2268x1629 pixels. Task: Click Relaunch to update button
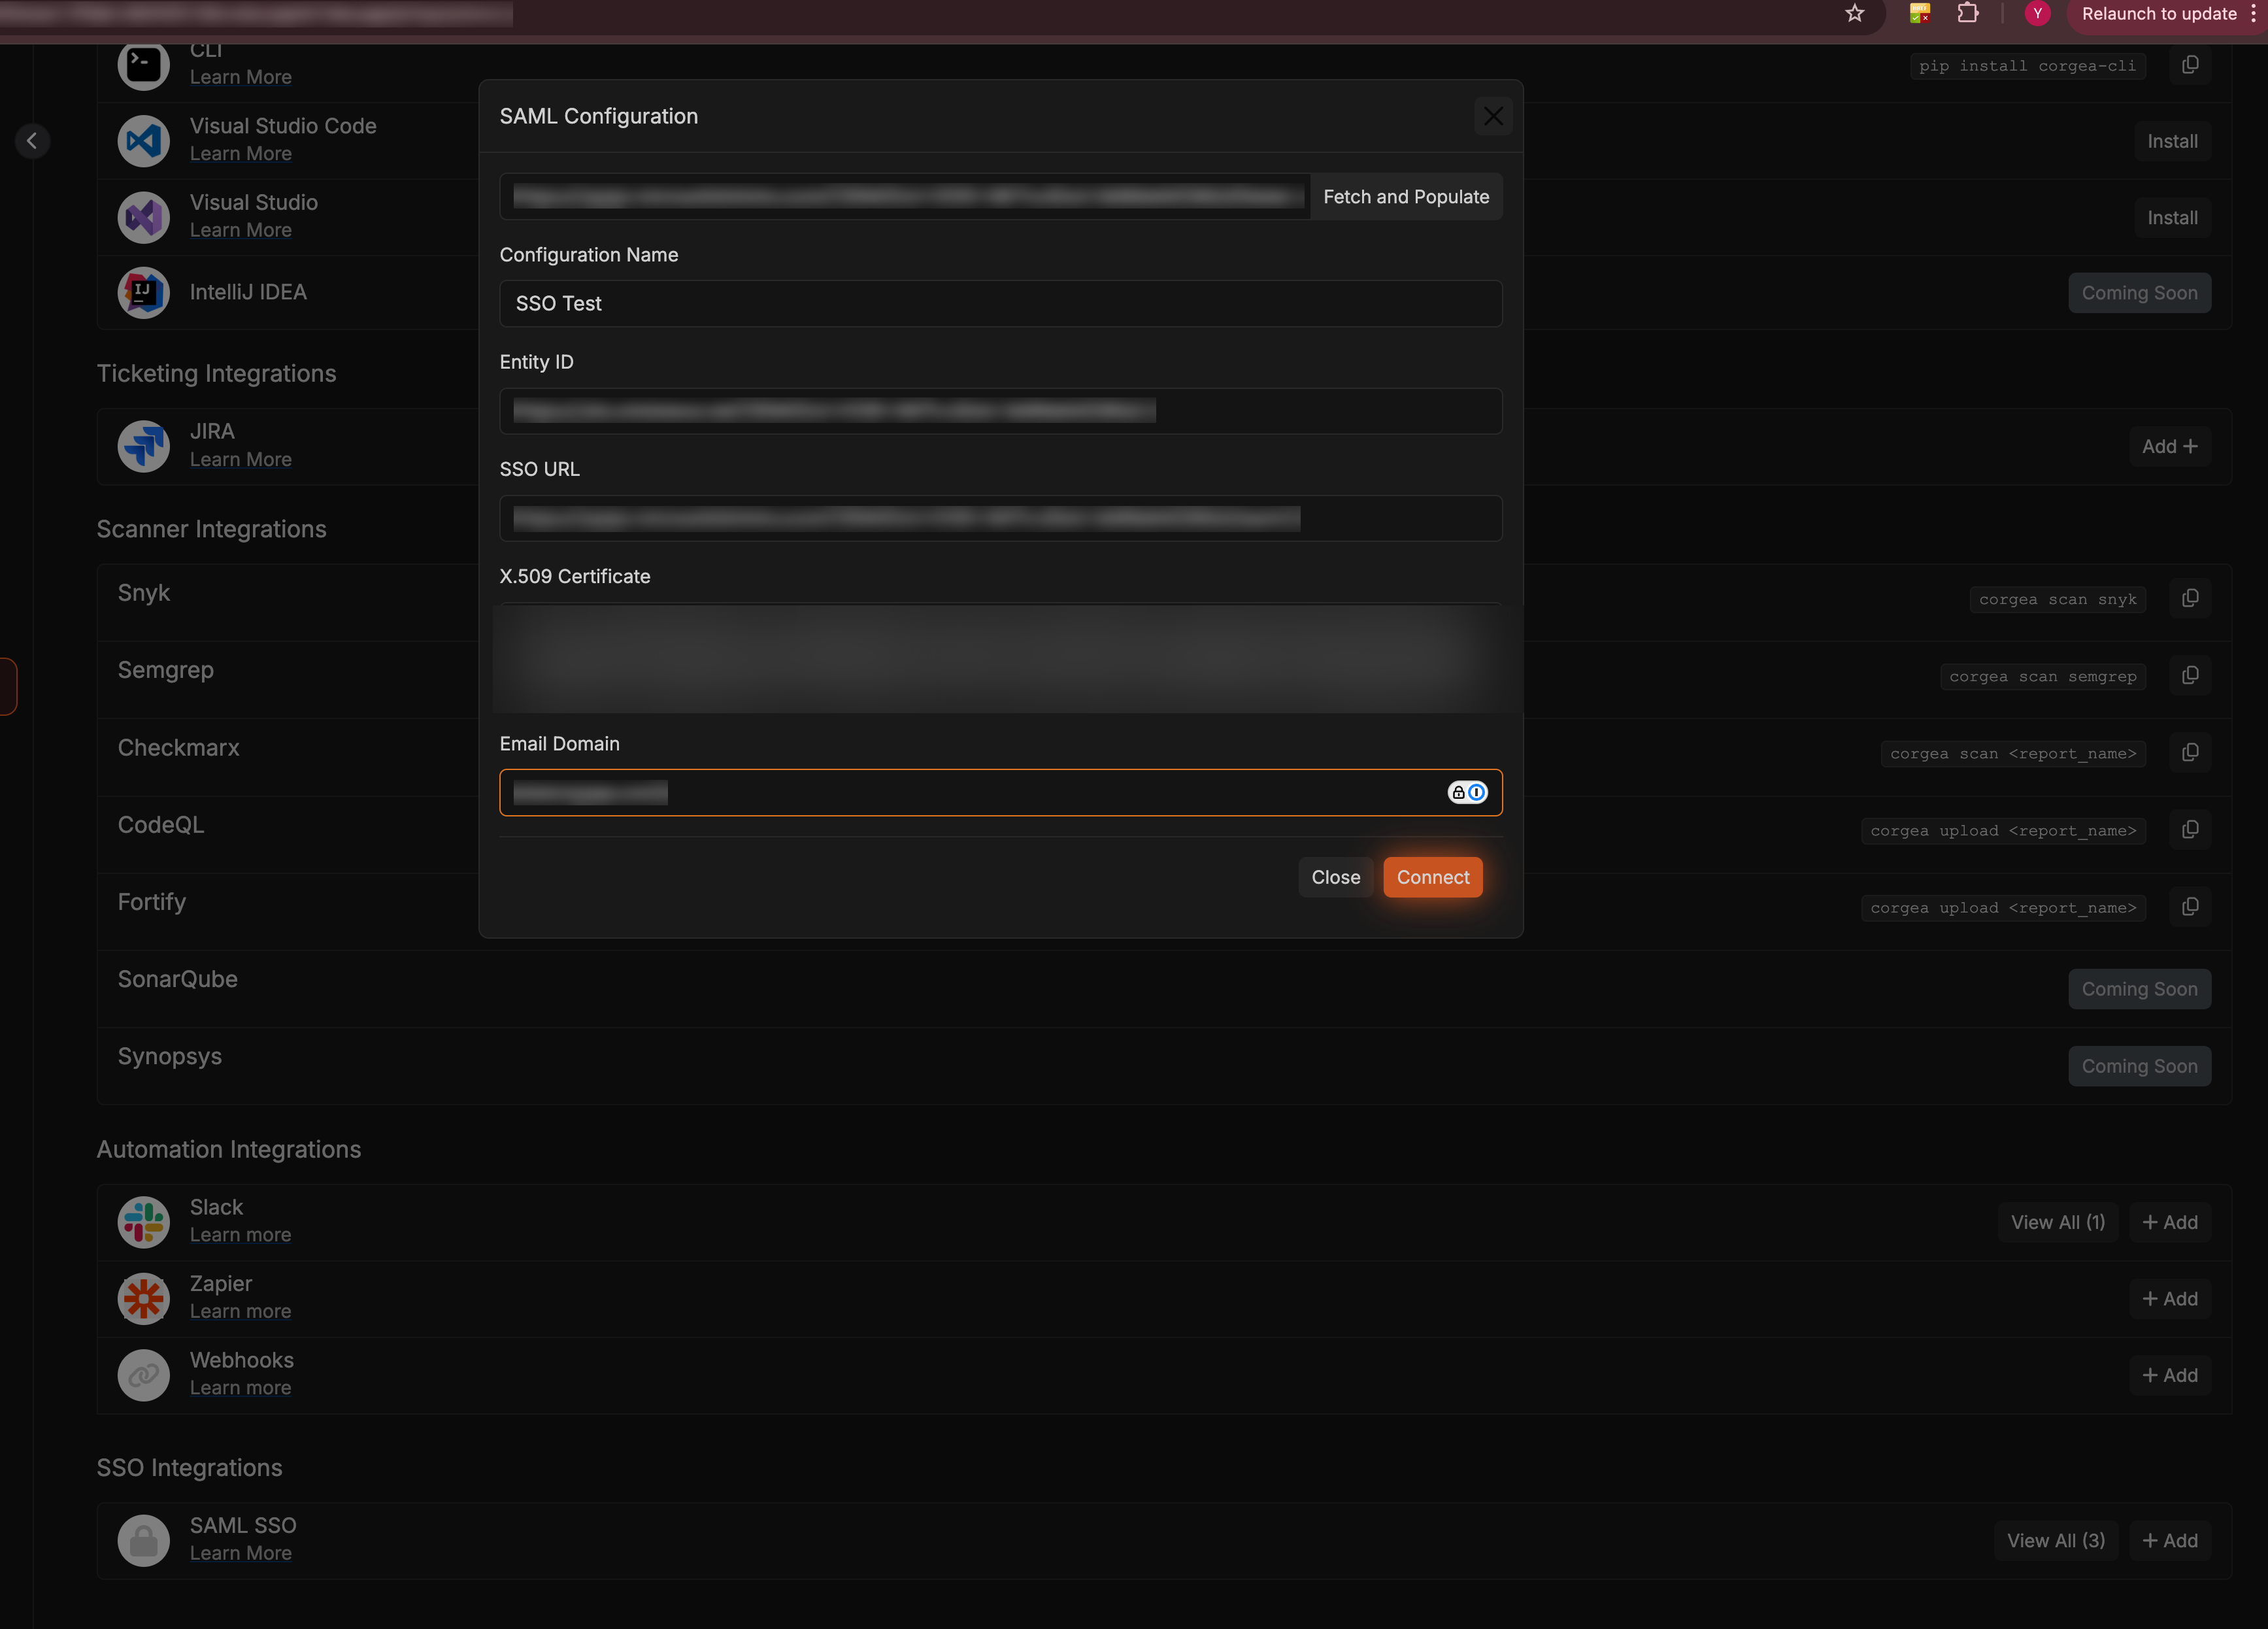click(x=2158, y=14)
